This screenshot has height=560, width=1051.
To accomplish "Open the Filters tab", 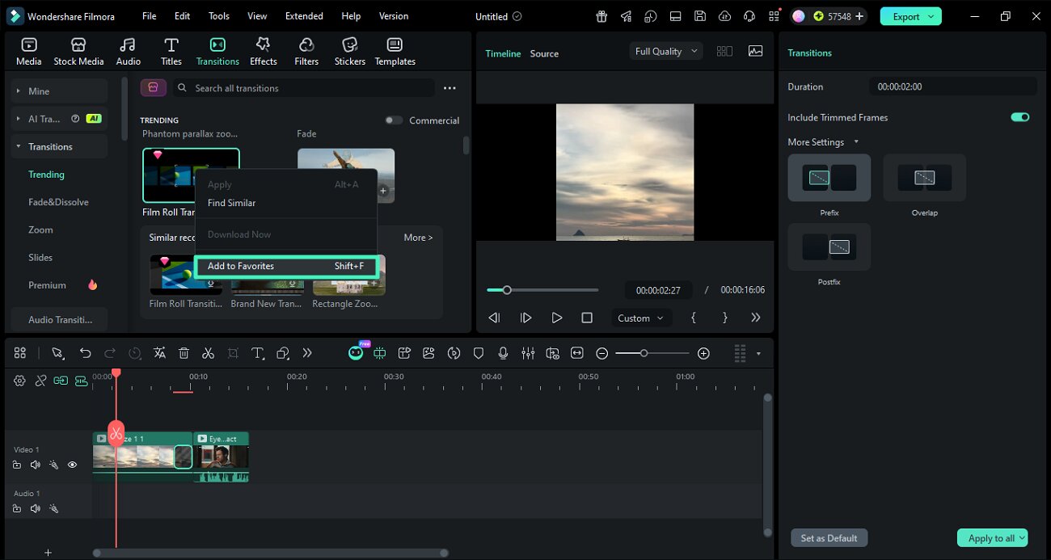I will coord(306,52).
